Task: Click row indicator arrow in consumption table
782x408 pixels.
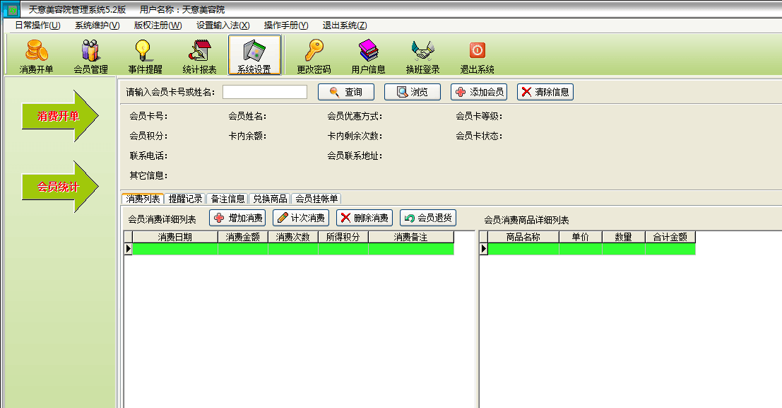Action: point(128,249)
